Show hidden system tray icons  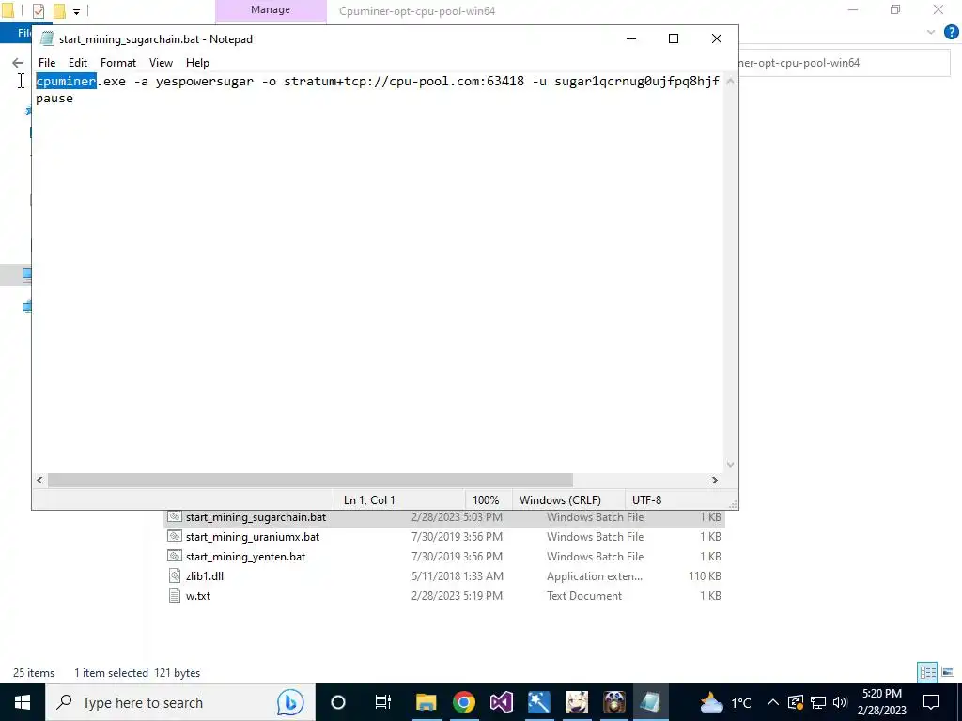click(x=773, y=702)
